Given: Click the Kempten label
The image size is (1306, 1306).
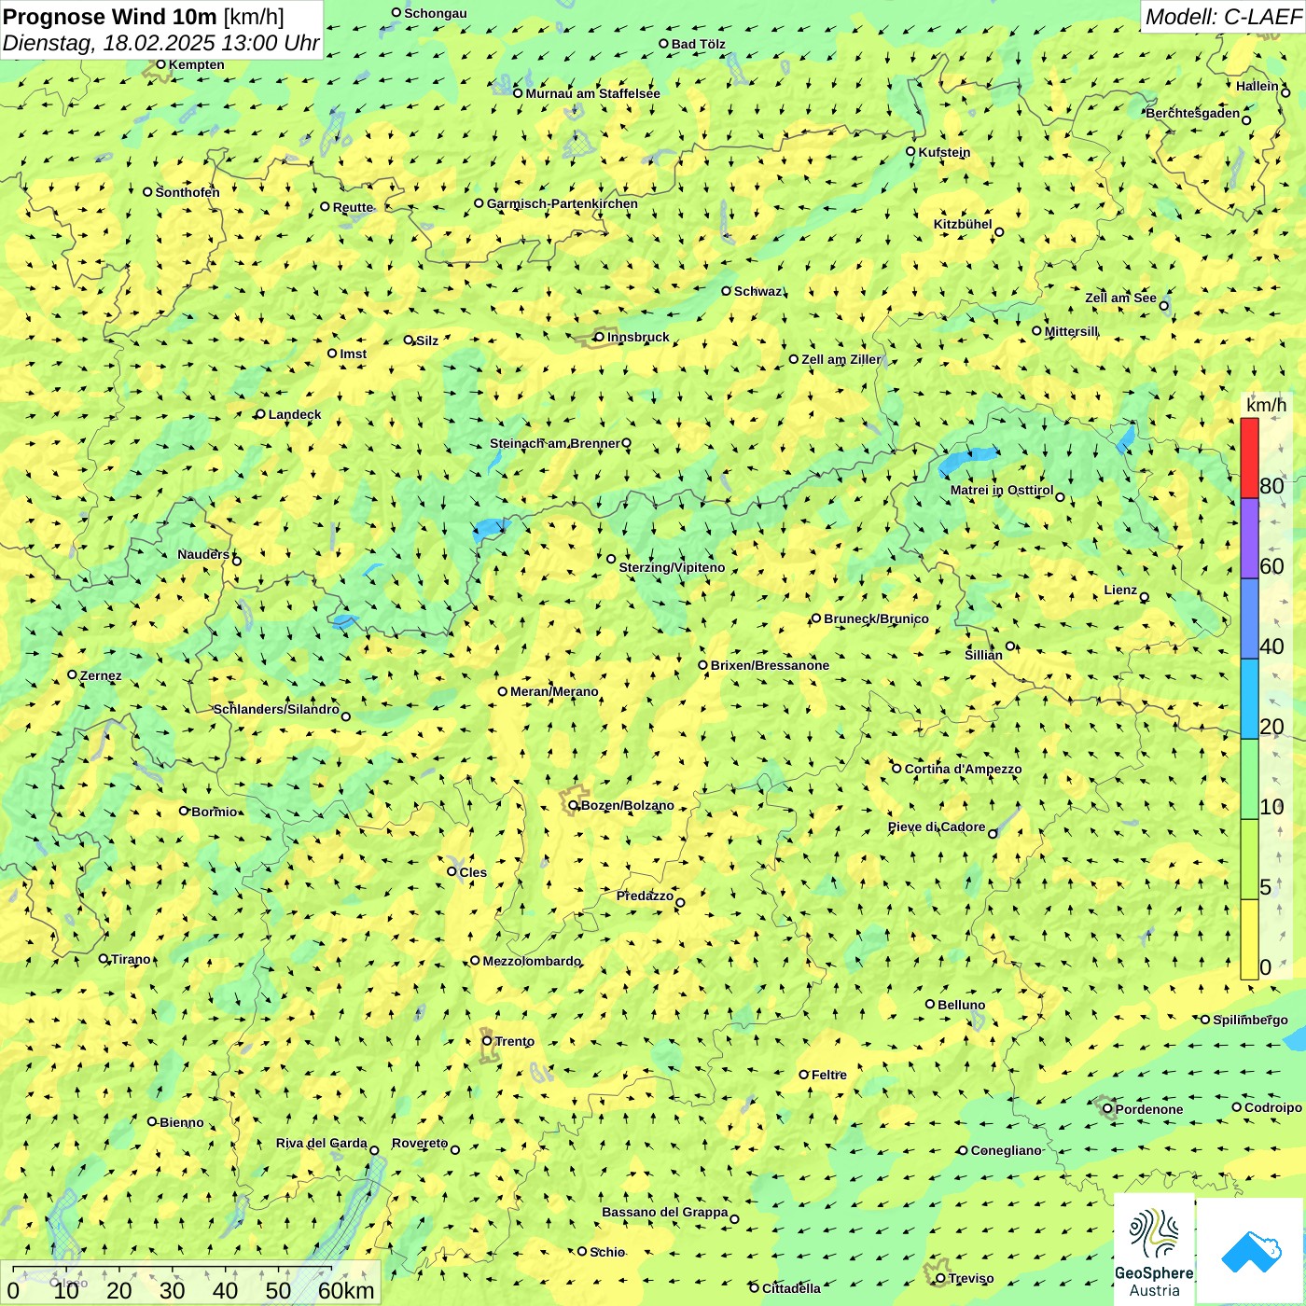Looking at the screenshot, I should [x=197, y=64].
